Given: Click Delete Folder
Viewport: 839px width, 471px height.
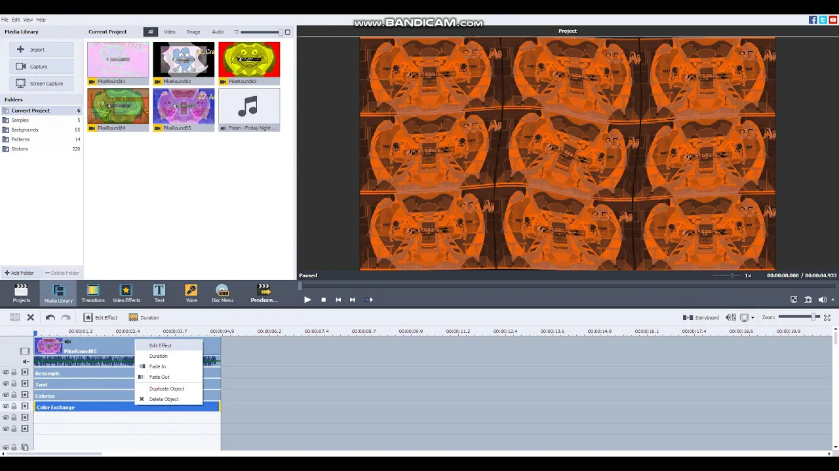Looking at the screenshot, I should 62,273.
